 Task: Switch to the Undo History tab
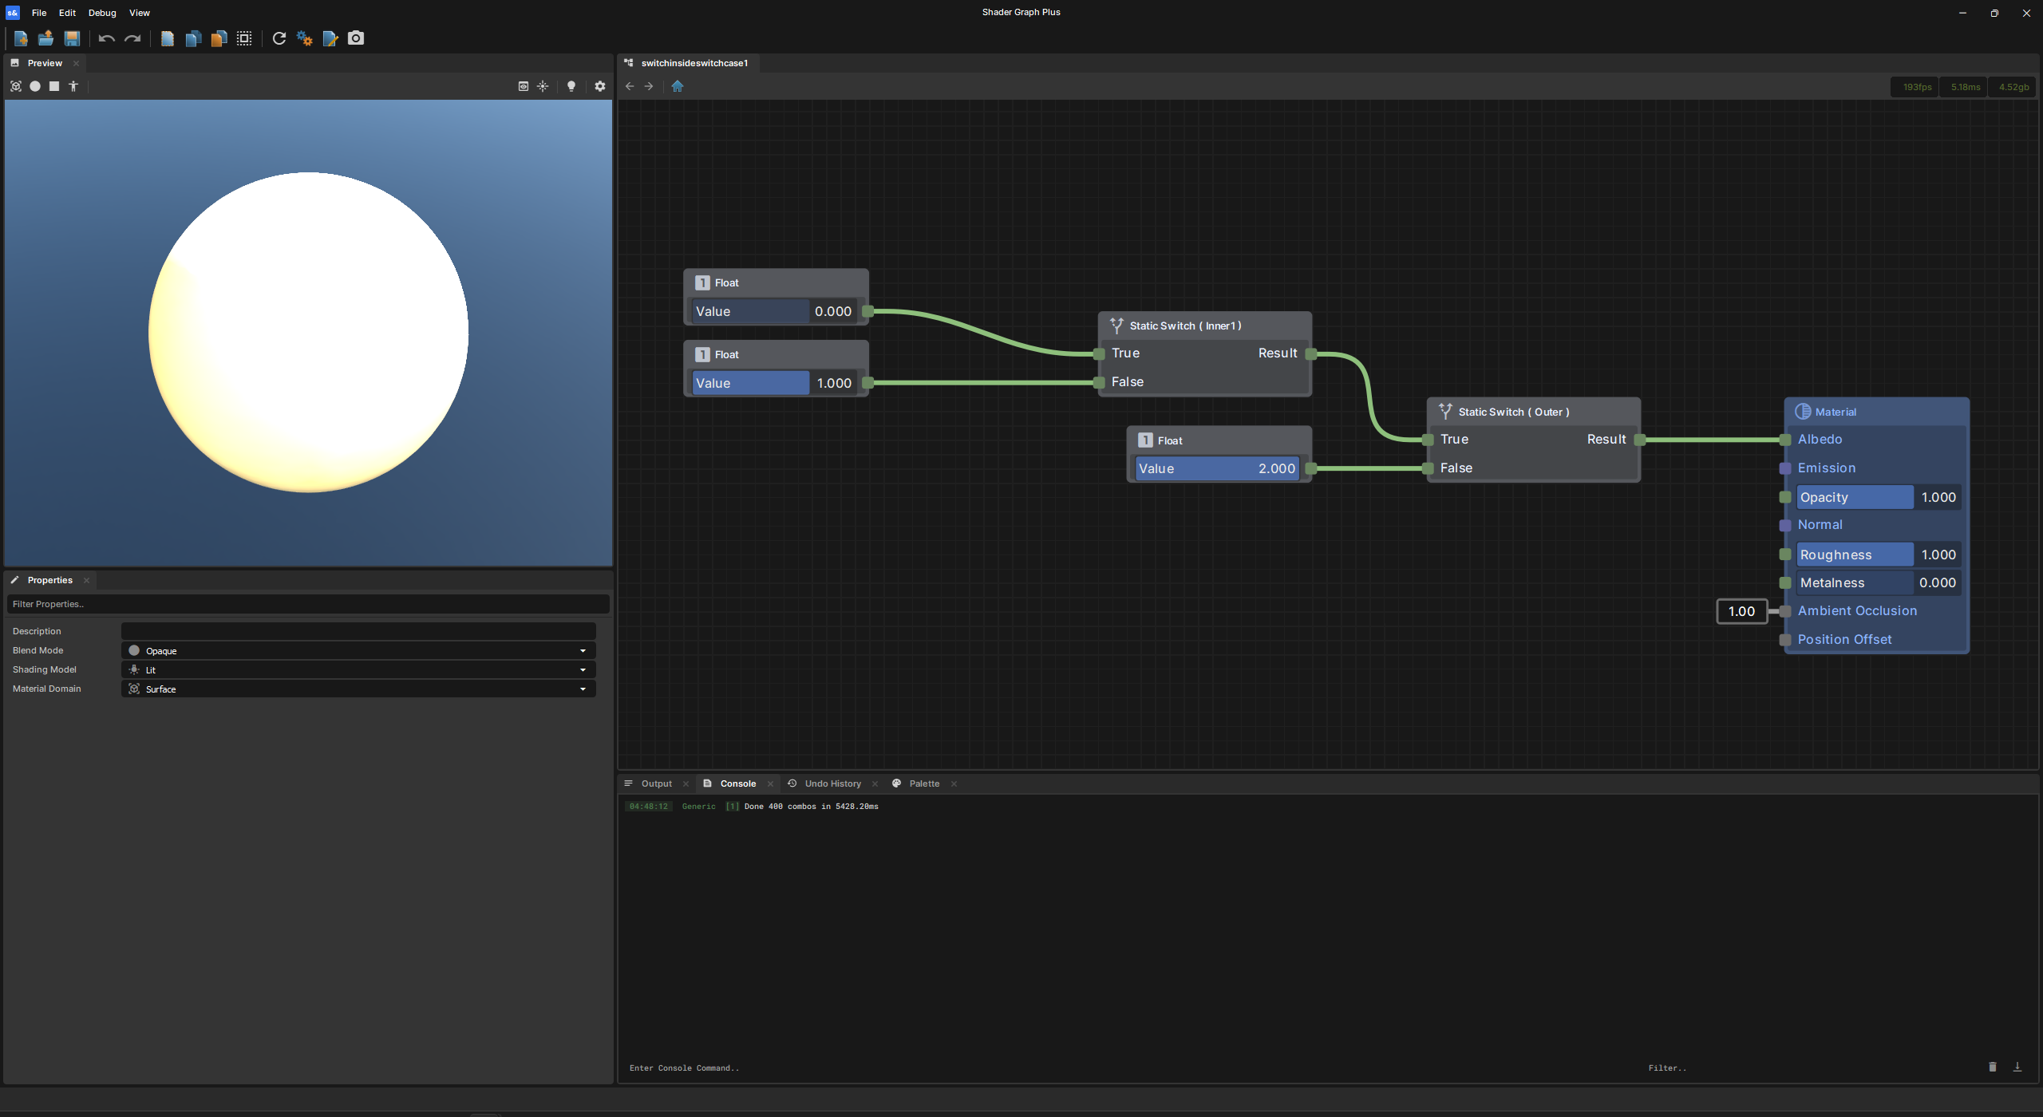click(832, 783)
